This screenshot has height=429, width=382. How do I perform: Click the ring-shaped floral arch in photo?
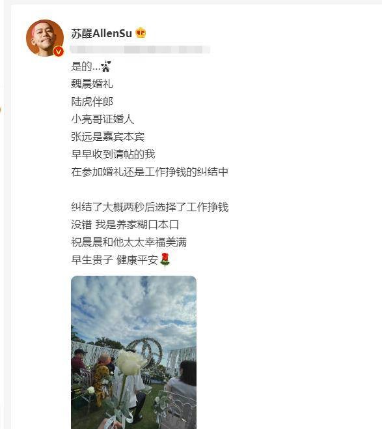tap(146, 352)
